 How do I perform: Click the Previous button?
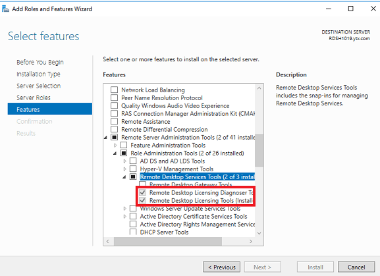point(221,267)
